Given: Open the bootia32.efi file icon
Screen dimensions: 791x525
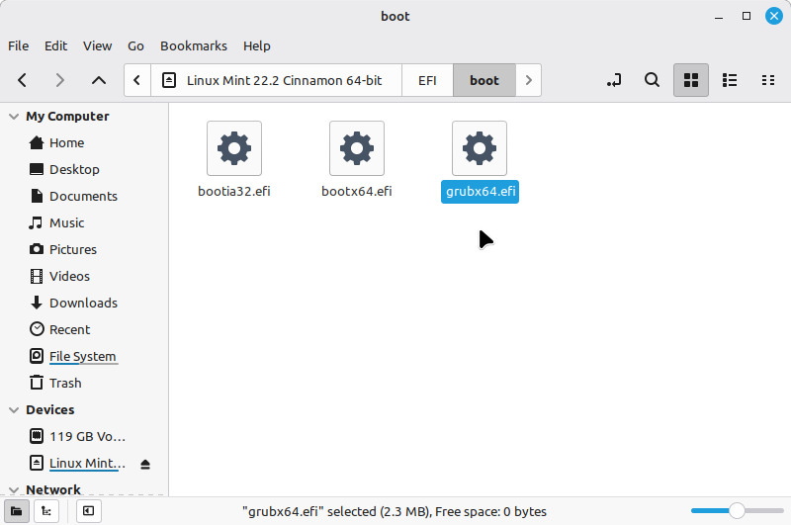Looking at the screenshot, I should [x=234, y=148].
